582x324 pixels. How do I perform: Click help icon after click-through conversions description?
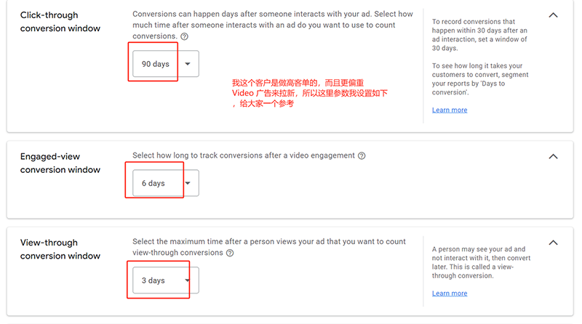point(183,36)
